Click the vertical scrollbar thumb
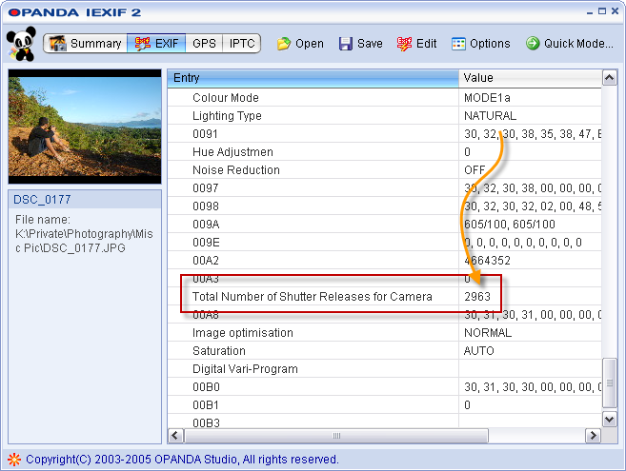Screen dimensions: 626x471 coord(609,383)
